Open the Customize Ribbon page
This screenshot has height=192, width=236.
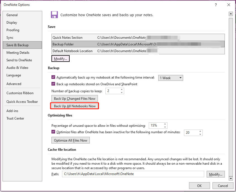point(20,93)
